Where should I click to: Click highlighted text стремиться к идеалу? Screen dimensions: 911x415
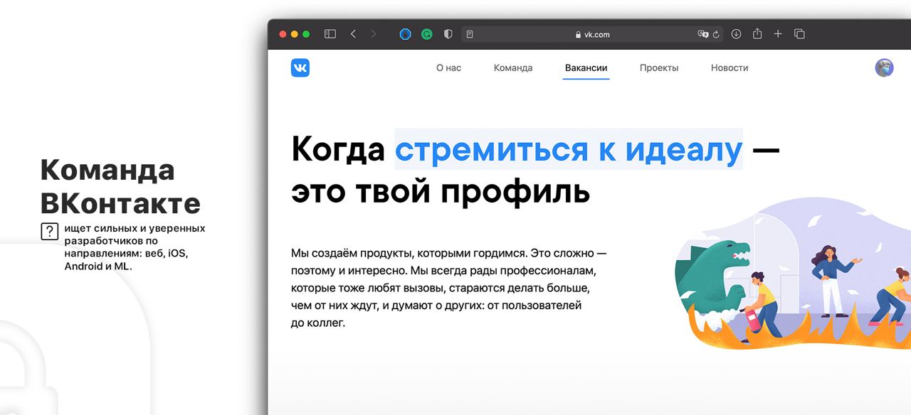pyautogui.click(x=569, y=149)
